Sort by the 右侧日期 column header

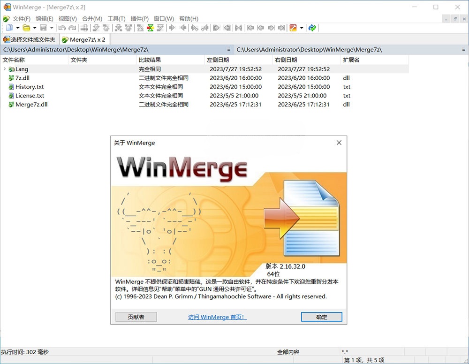click(307, 60)
